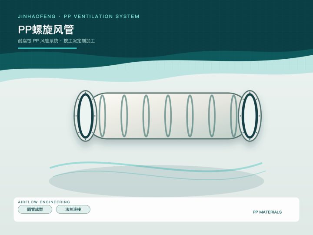The width and height of the screenshot is (313, 235).
Task: Click the dark inner opening of left flange
Action: pos(86,116)
